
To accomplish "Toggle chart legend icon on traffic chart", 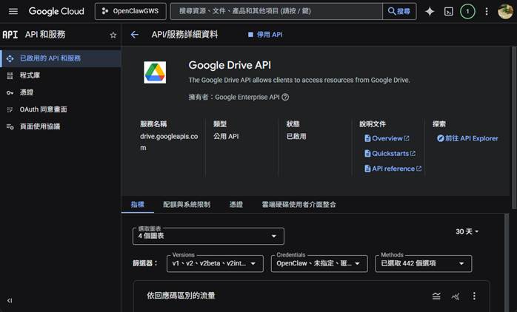I will click(x=436, y=296).
